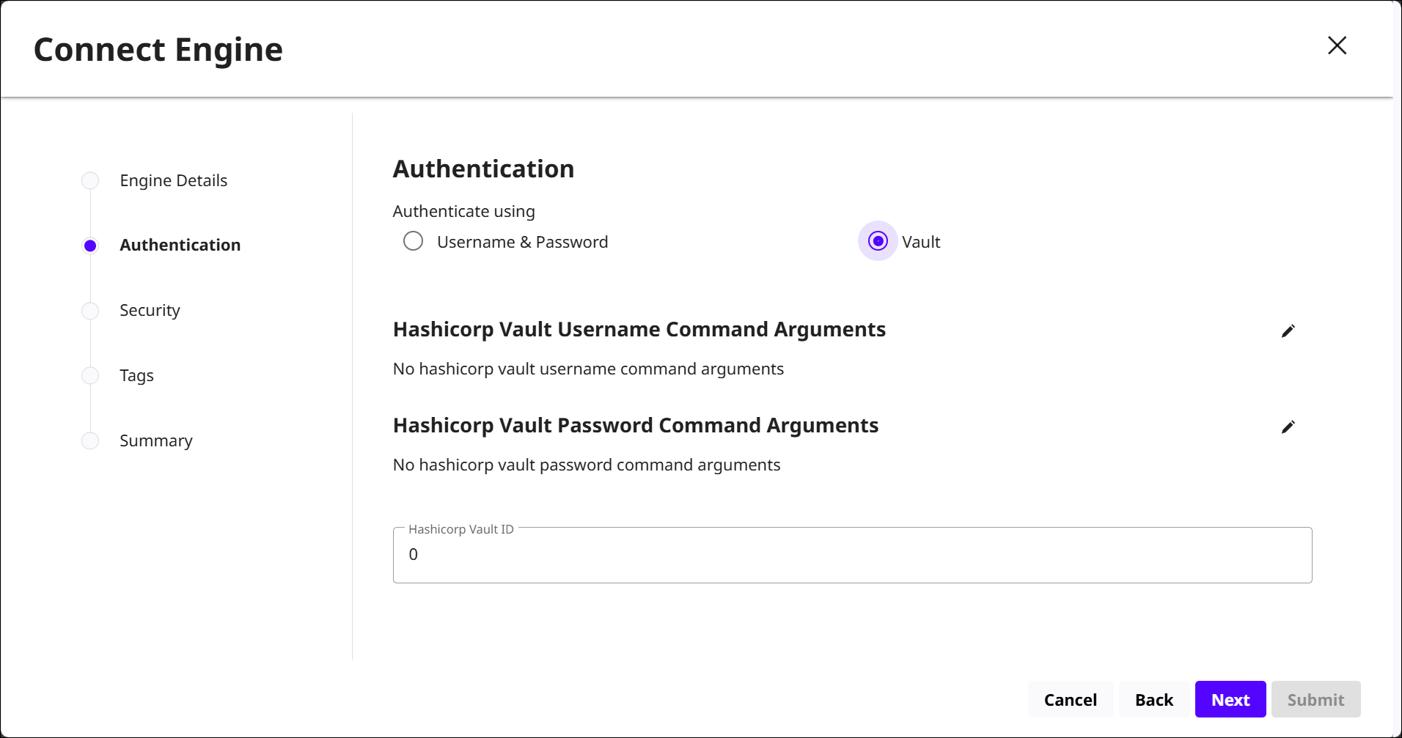The image size is (1402, 738).
Task: Close the Connect Engine dialog
Action: click(1337, 45)
